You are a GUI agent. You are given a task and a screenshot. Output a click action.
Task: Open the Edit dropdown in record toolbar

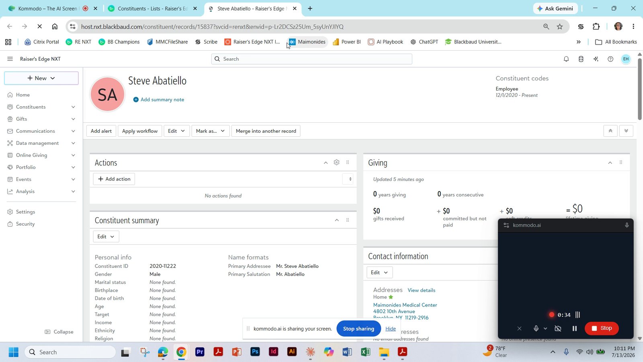point(176,131)
